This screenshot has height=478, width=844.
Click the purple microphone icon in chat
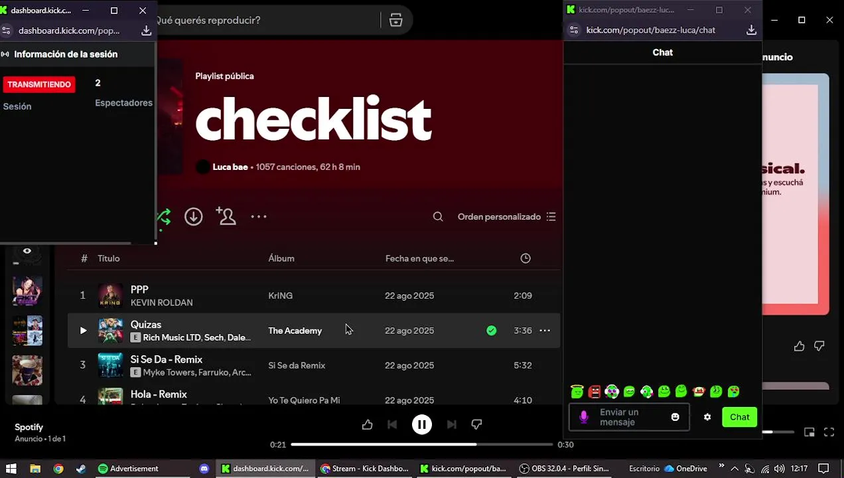coord(584,417)
